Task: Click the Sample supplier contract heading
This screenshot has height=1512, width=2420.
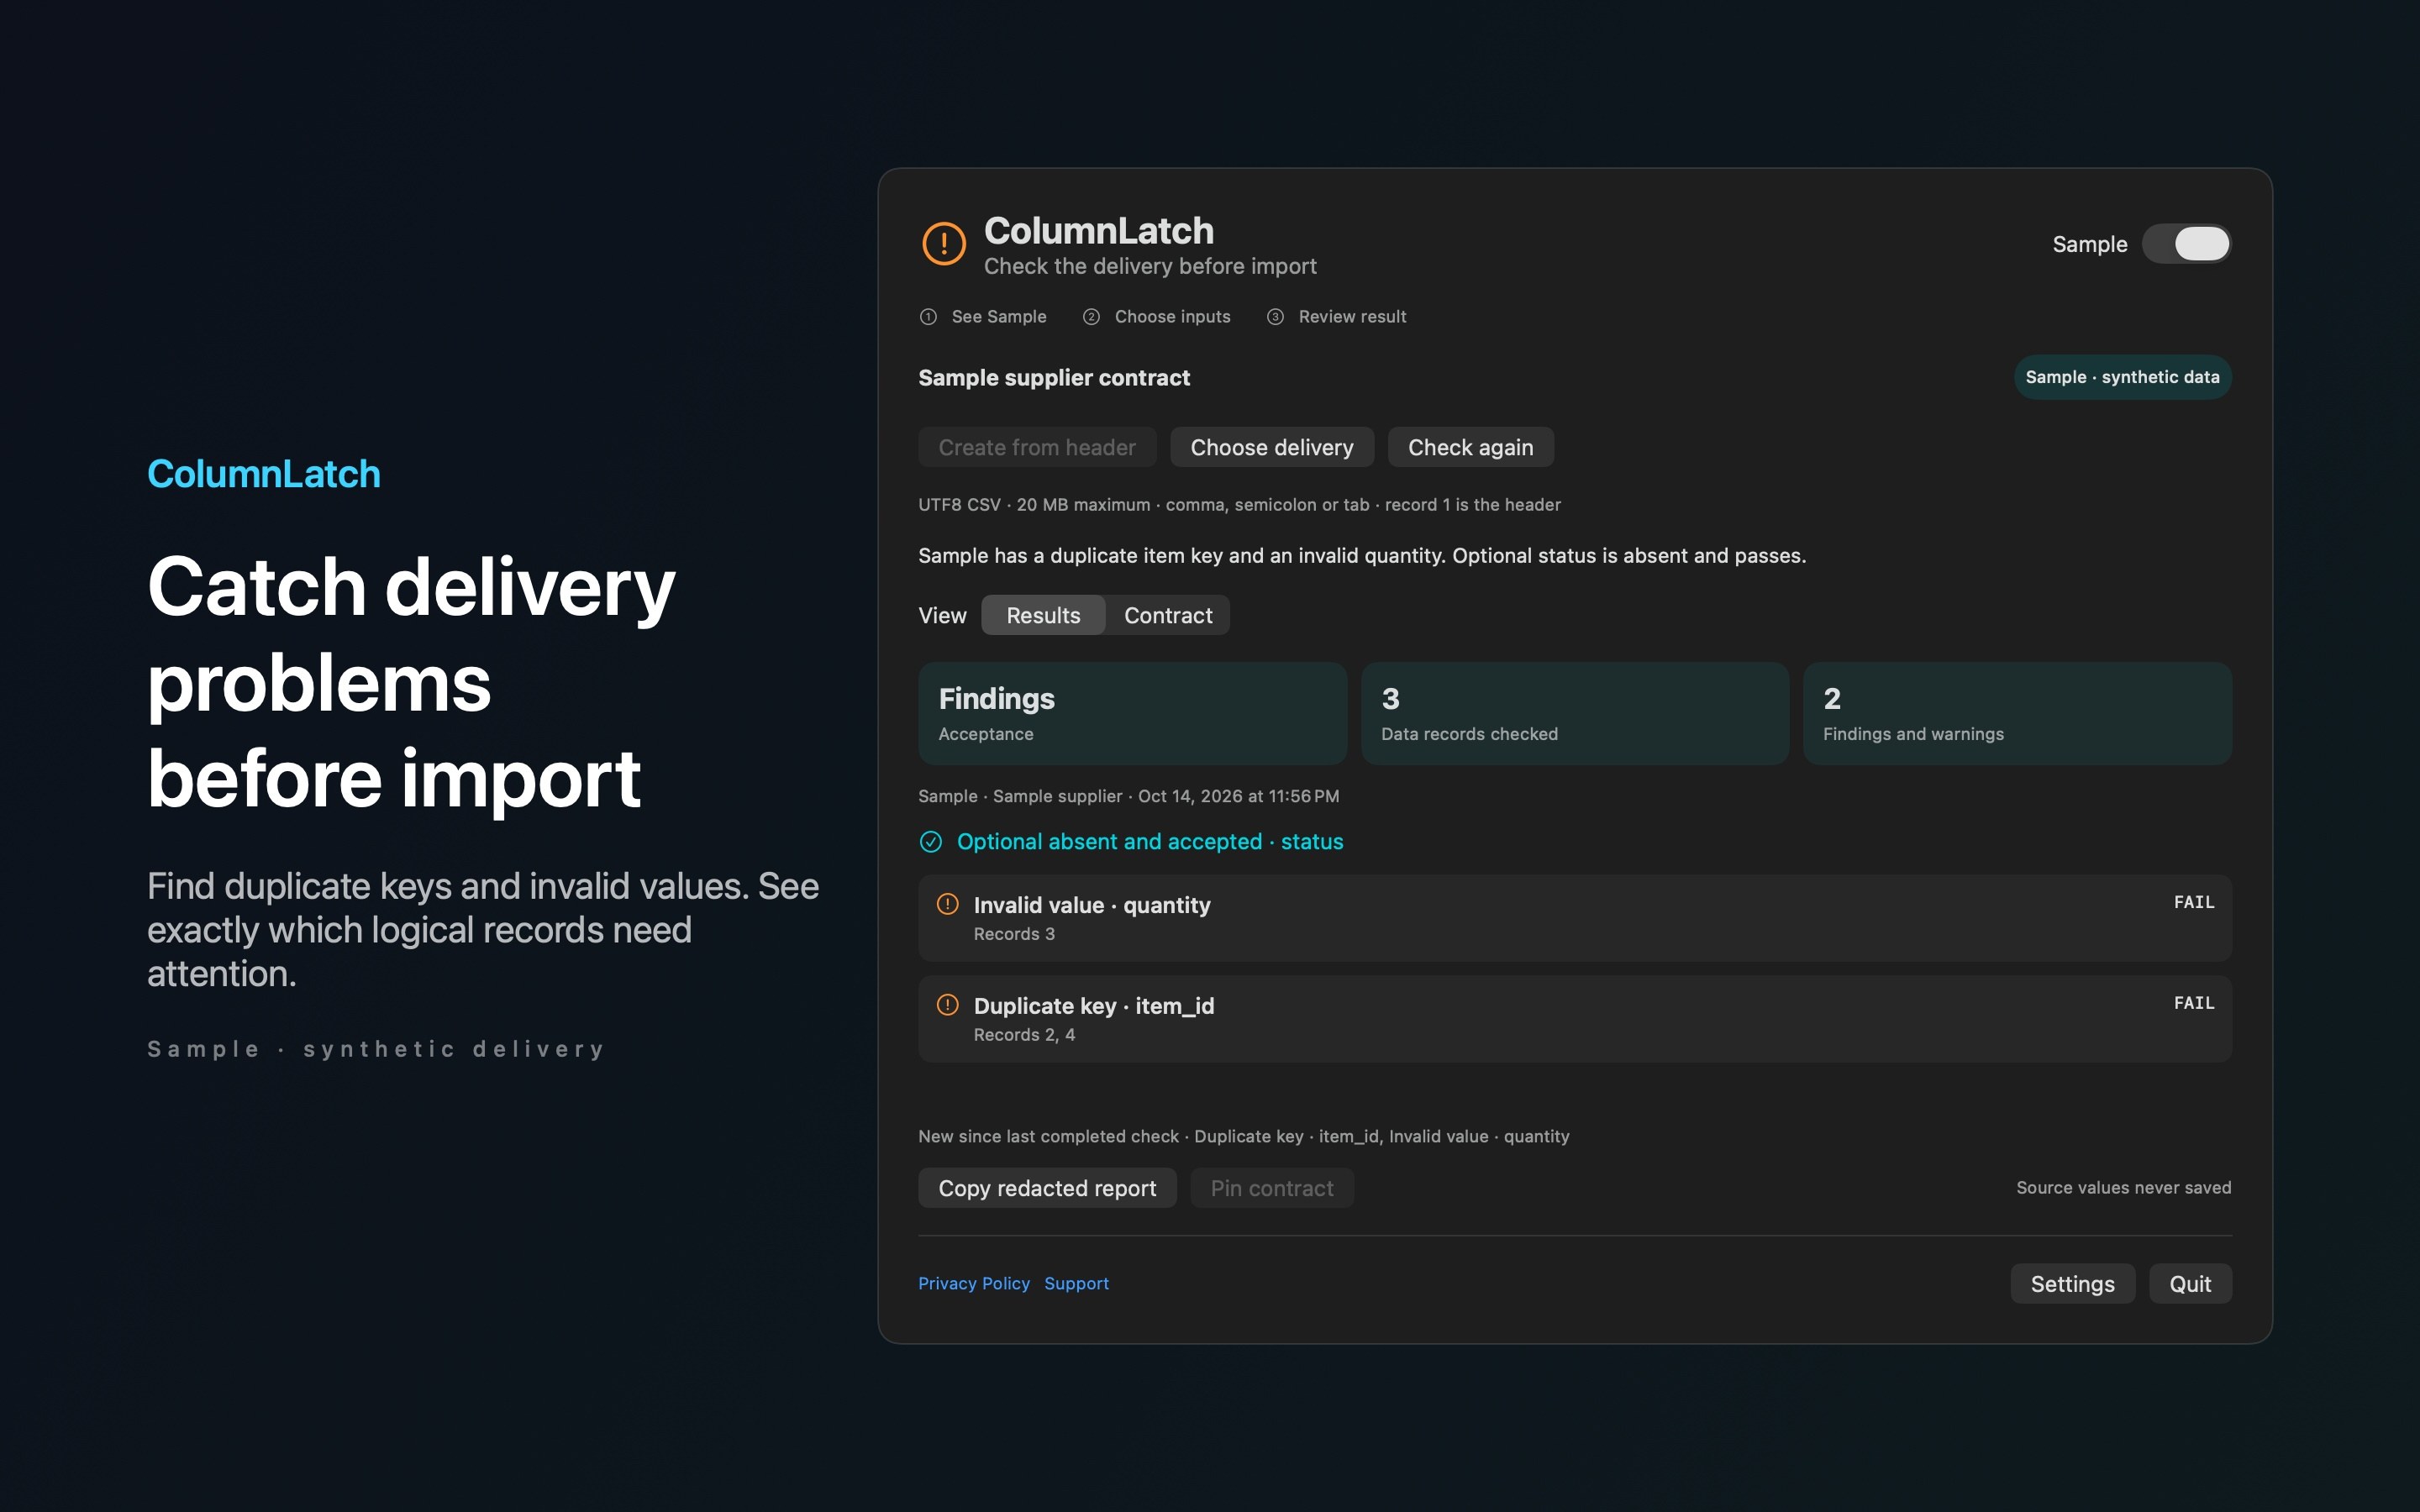Action: [x=1054, y=378]
